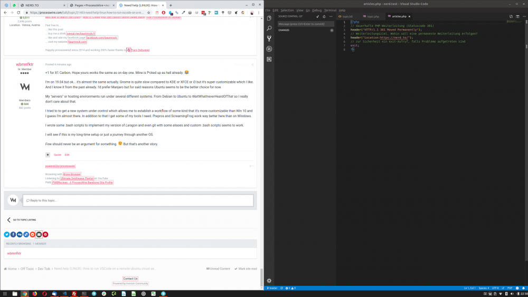Go back in Chrome
This screenshot has height=297, width=528.
coord(5,13)
